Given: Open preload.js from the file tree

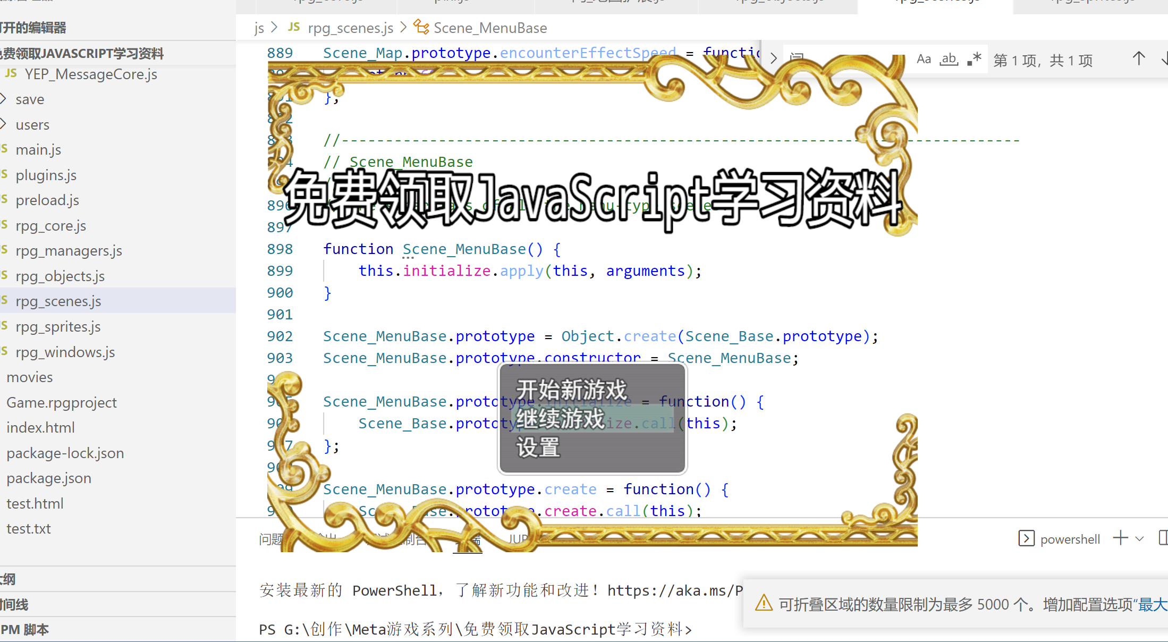Looking at the screenshot, I should point(47,200).
